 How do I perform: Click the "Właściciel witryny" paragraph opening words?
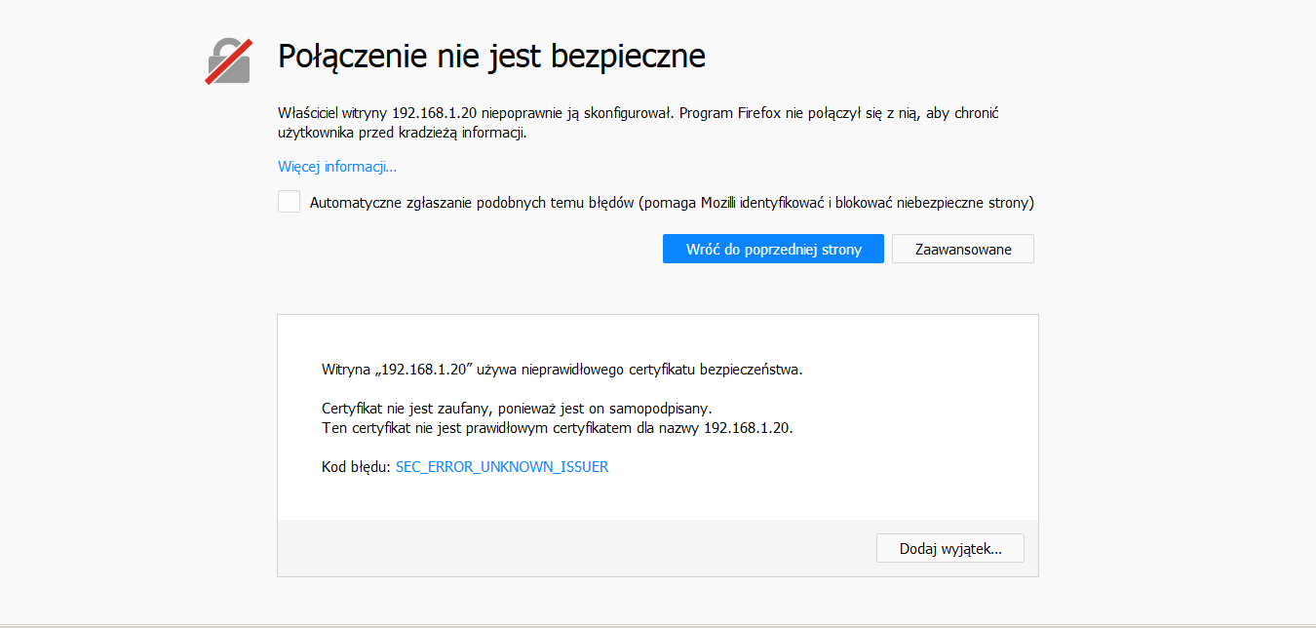[x=332, y=113]
